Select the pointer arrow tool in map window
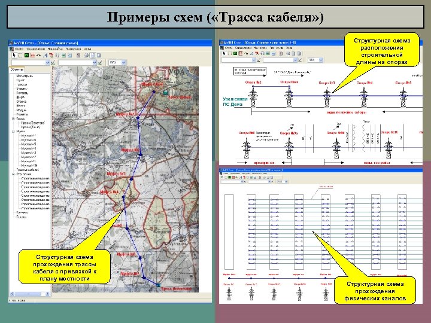431x323 pixels. pyautogui.click(x=14, y=56)
